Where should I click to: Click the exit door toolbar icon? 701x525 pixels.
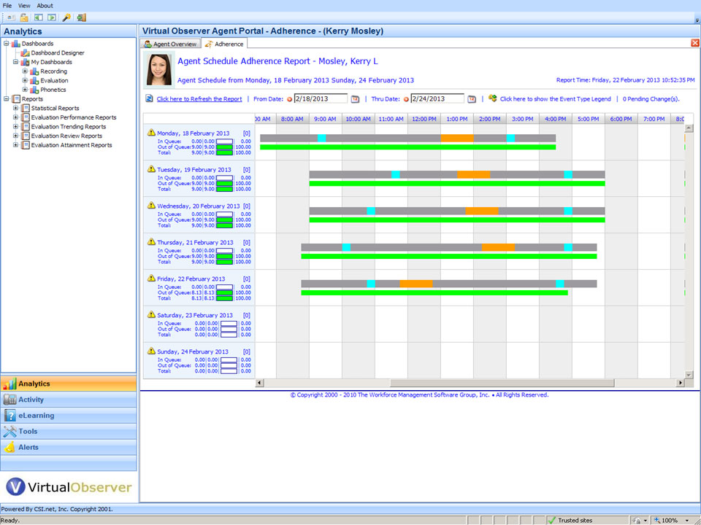click(81, 17)
